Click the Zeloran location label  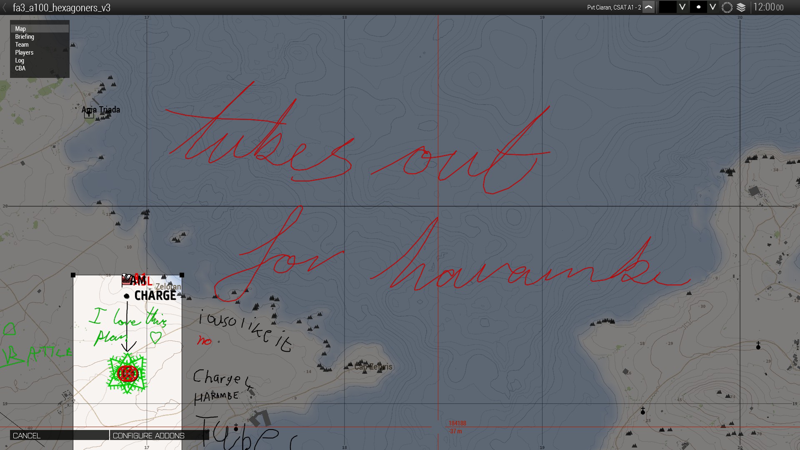click(168, 287)
